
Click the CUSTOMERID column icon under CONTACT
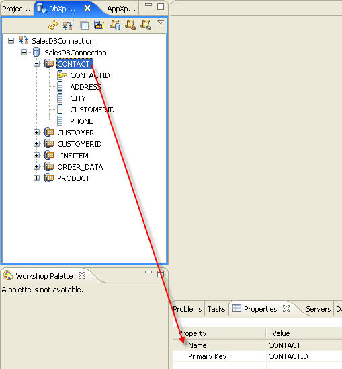click(x=60, y=109)
